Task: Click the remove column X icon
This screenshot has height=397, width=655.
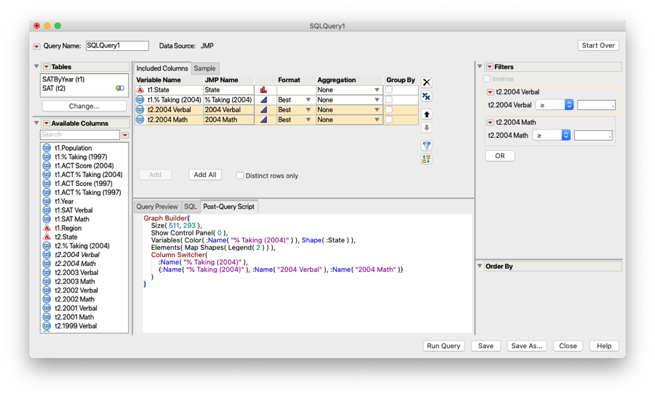Action: click(x=426, y=83)
